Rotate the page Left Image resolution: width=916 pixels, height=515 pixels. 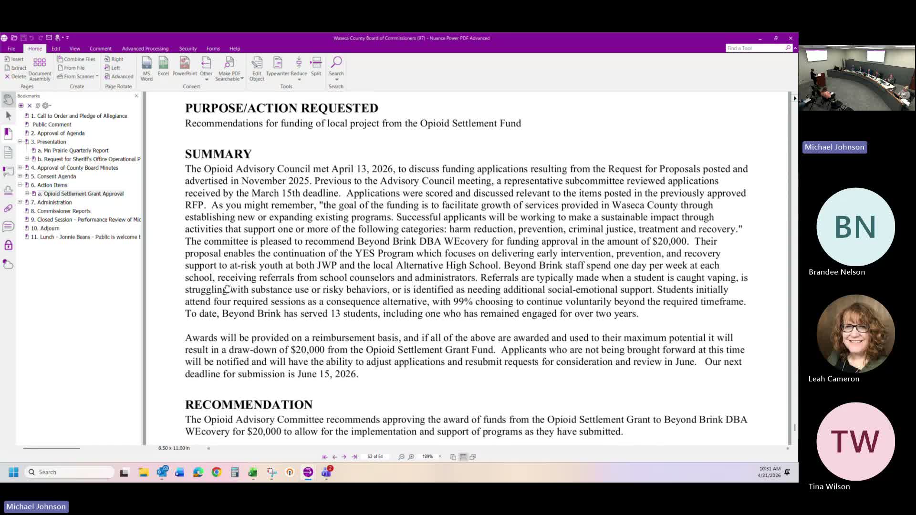113,68
